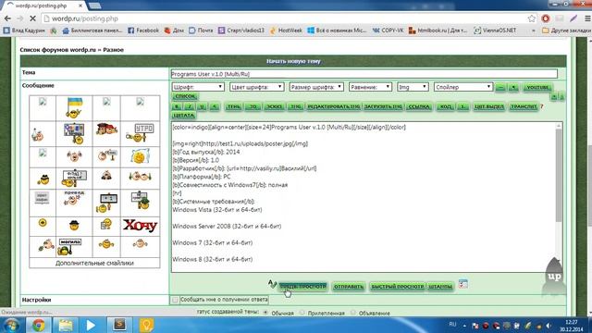The height and width of the screenshot is (333, 592).
Task: Open the "Равнение" alignment dropdown
Action: click(x=370, y=87)
